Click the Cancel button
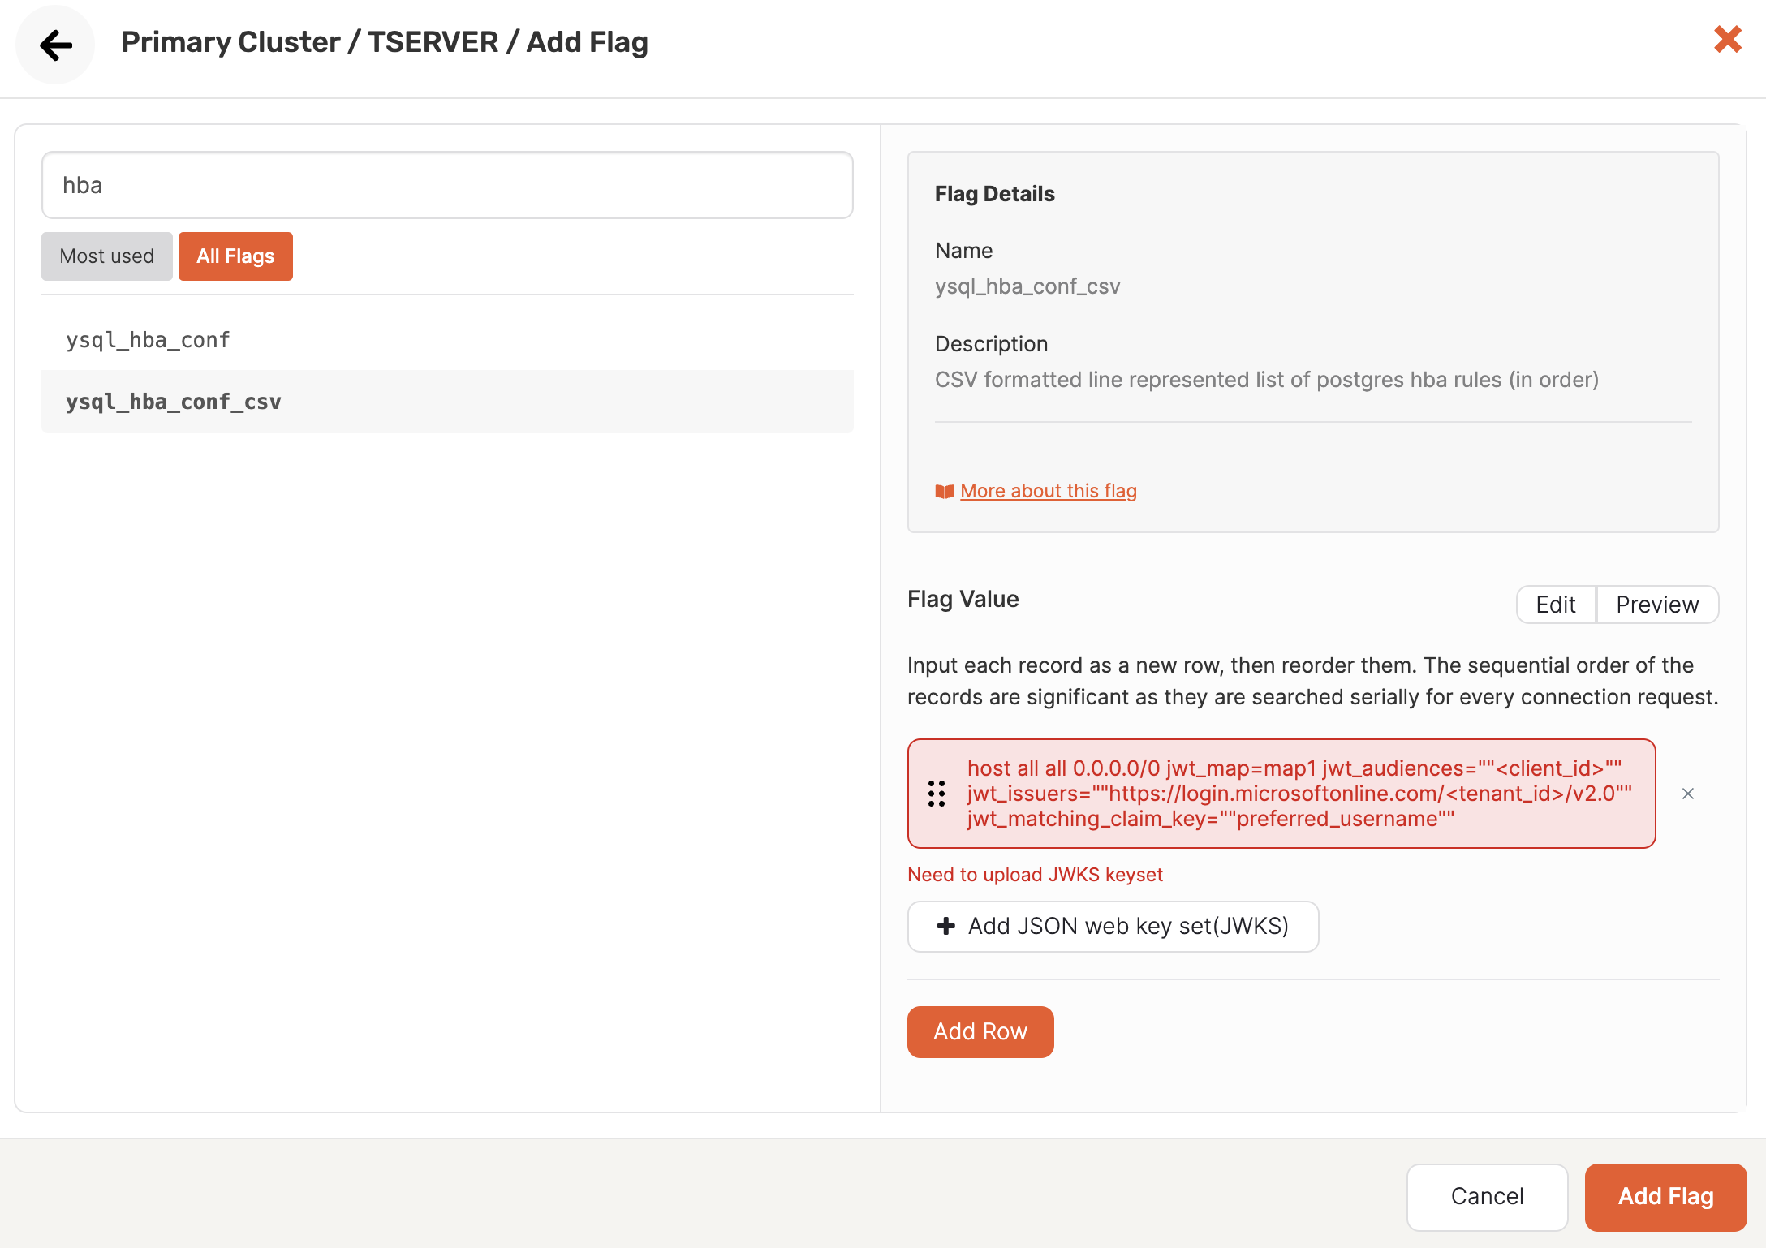Viewport: 1766px width, 1248px height. [x=1487, y=1195]
